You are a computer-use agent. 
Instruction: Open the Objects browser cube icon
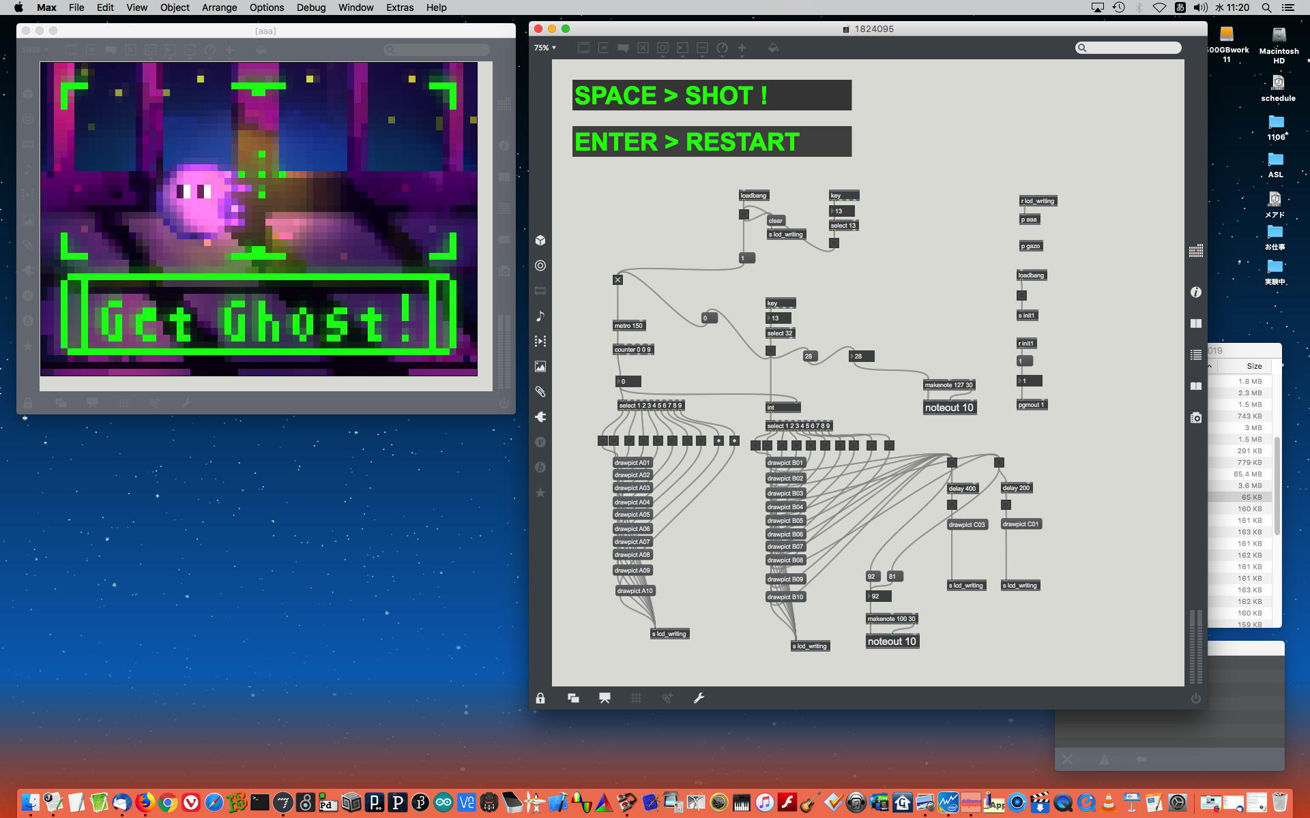(540, 240)
